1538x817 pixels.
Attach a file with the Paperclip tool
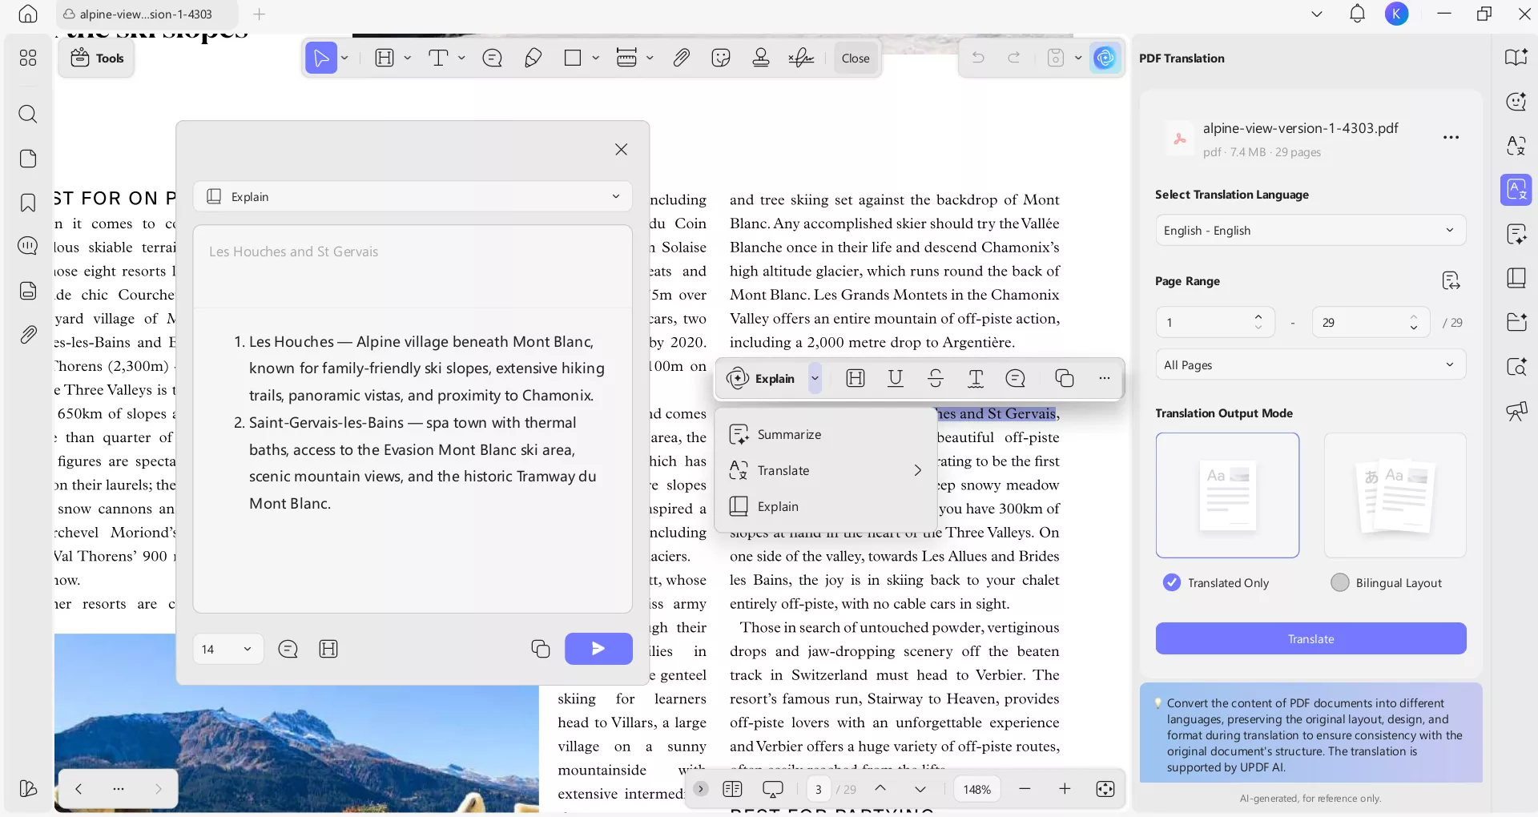coord(680,58)
